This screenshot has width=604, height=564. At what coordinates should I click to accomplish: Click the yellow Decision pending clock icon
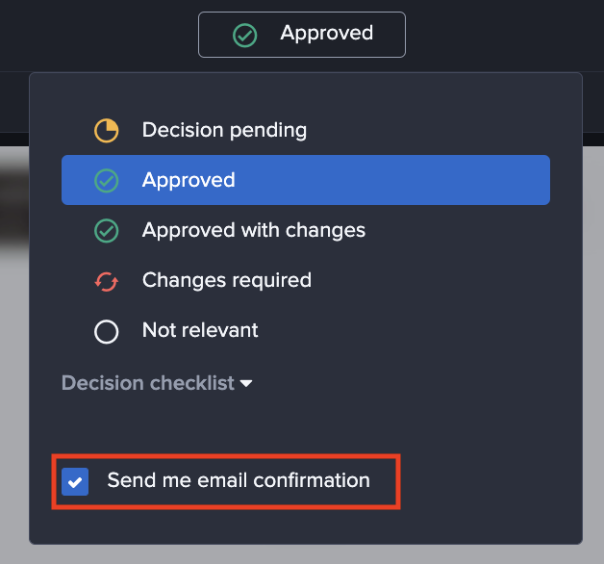[106, 130]
